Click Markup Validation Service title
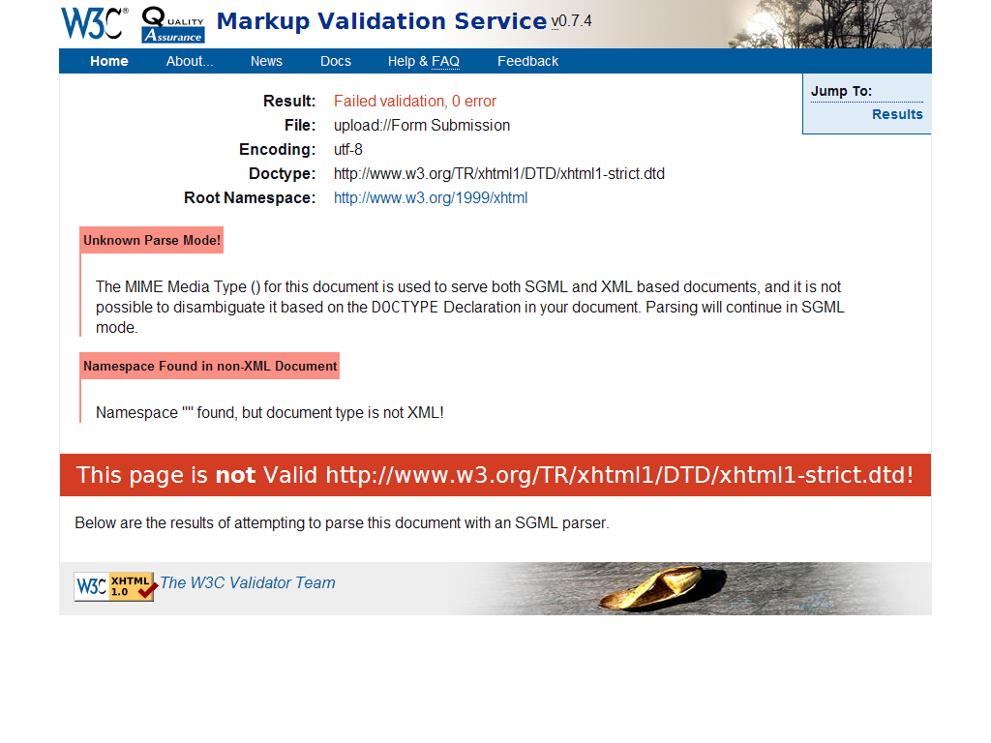Viewport: 991px width, 743px height. click(381, 21)
